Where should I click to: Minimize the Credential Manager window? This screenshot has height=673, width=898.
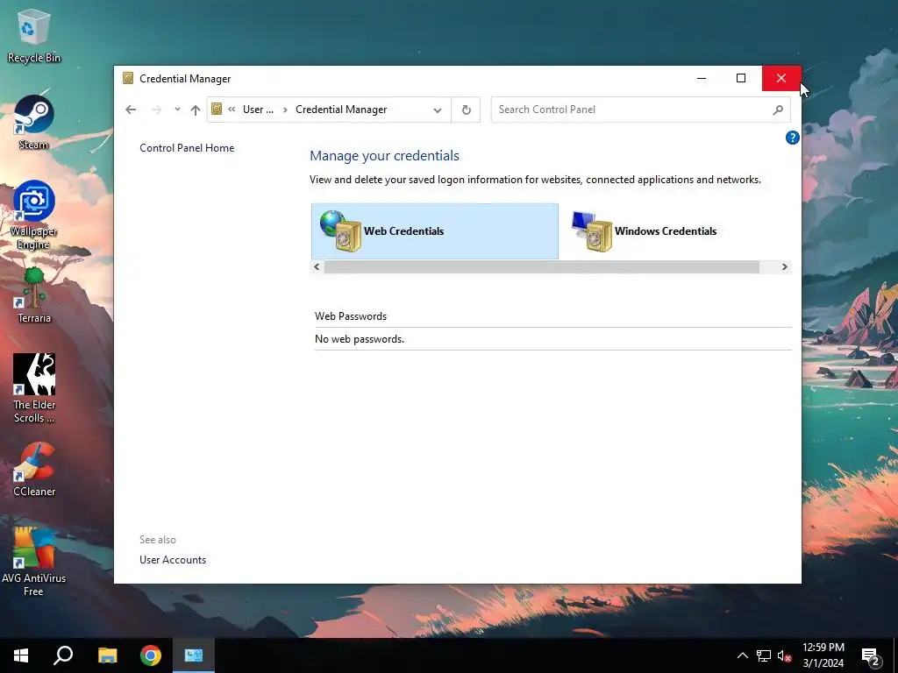[x=702, y=78]
